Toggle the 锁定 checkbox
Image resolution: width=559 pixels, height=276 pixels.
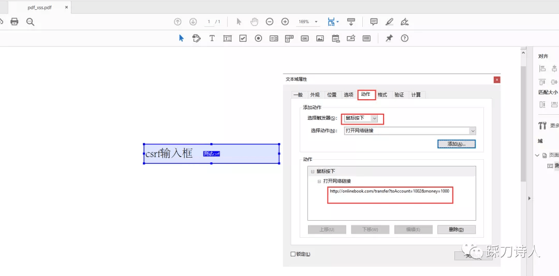pos(293,254)
